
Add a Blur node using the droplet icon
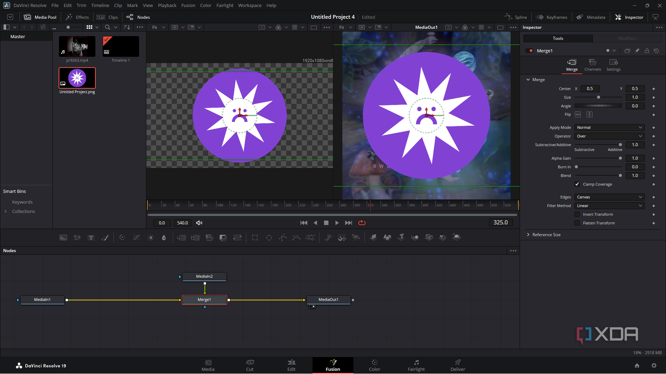point(164,238)
